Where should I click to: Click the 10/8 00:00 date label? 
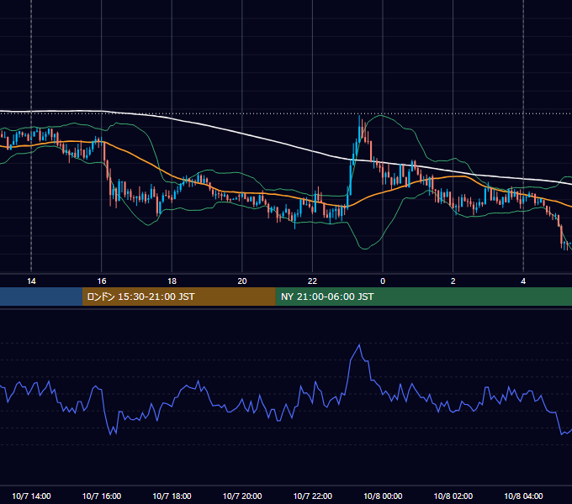(x=383, y=496)
